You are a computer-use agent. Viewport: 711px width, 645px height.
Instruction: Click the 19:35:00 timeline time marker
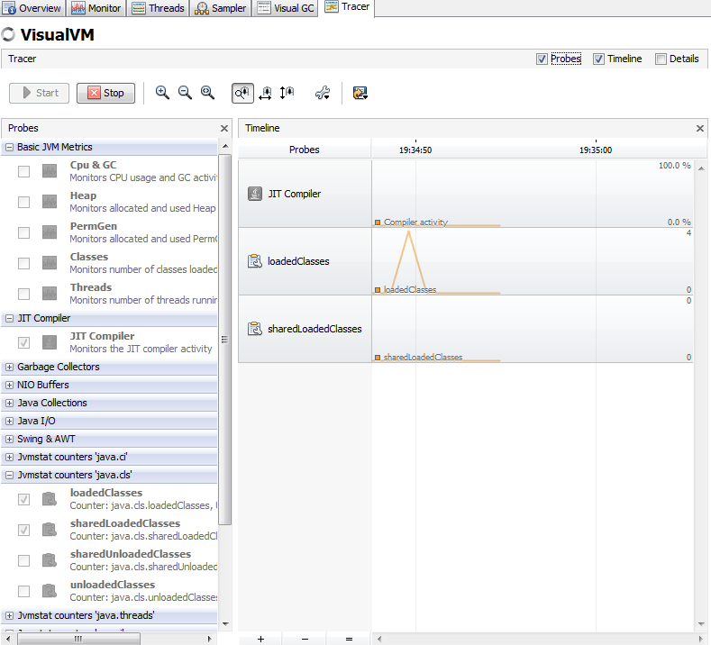point(596,150)
